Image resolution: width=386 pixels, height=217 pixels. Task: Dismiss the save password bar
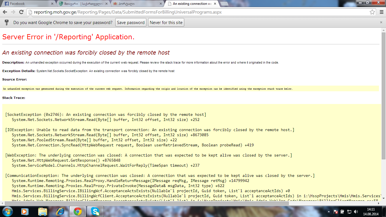click(381, 22)
